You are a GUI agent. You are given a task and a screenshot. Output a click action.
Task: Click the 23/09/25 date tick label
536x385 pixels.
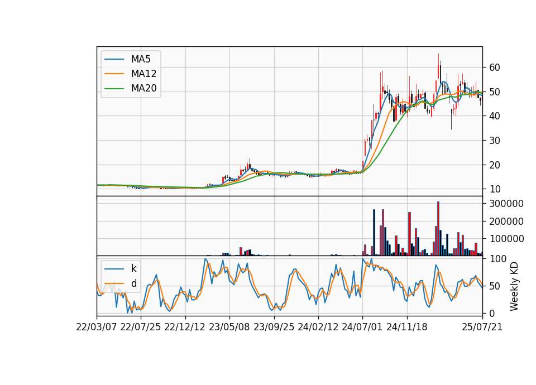274,328
